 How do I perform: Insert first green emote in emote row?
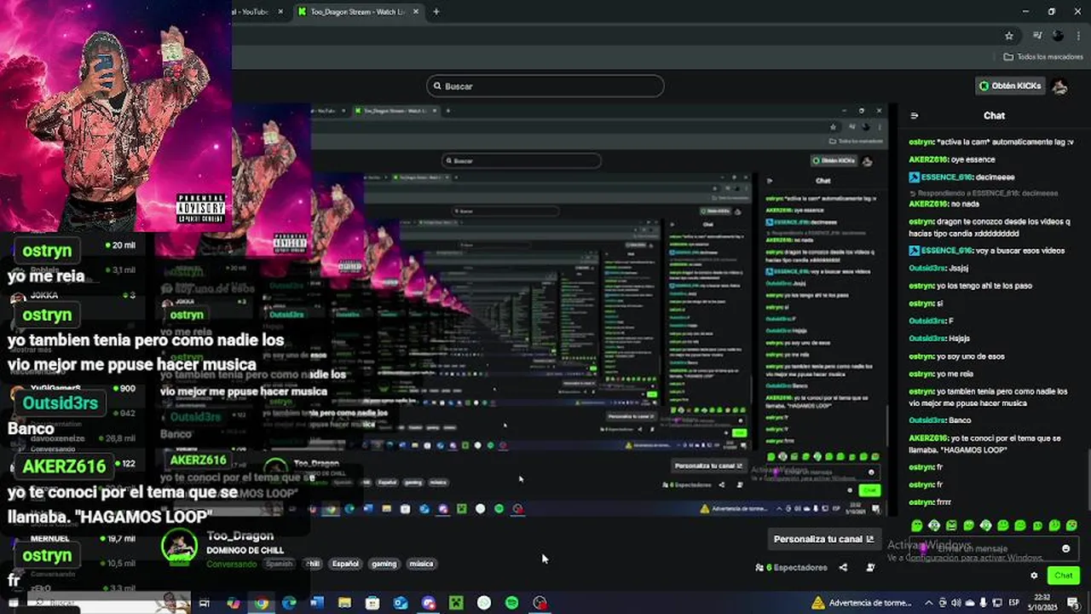(917, 525)
